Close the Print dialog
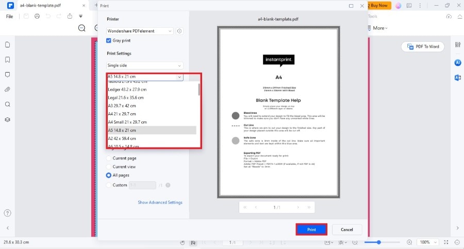The width and height of the screenshot is (464, 249). click(362, 6)
